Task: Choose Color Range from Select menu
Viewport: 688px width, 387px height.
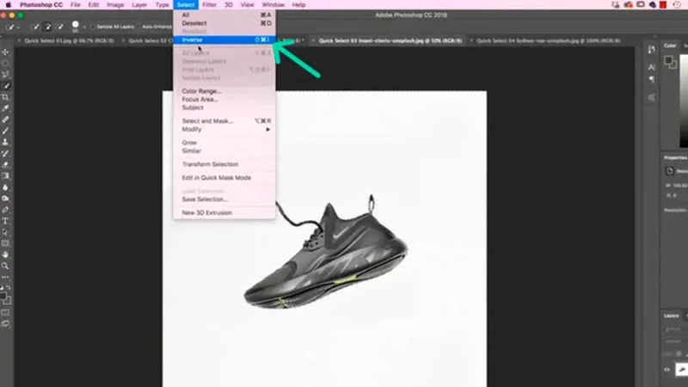Action: [x=224, y=91]
